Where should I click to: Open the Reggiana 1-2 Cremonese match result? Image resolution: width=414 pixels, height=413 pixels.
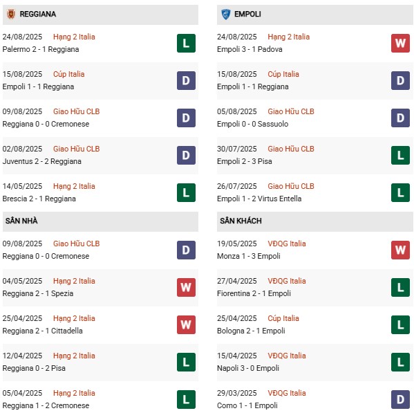coord(46,405)
